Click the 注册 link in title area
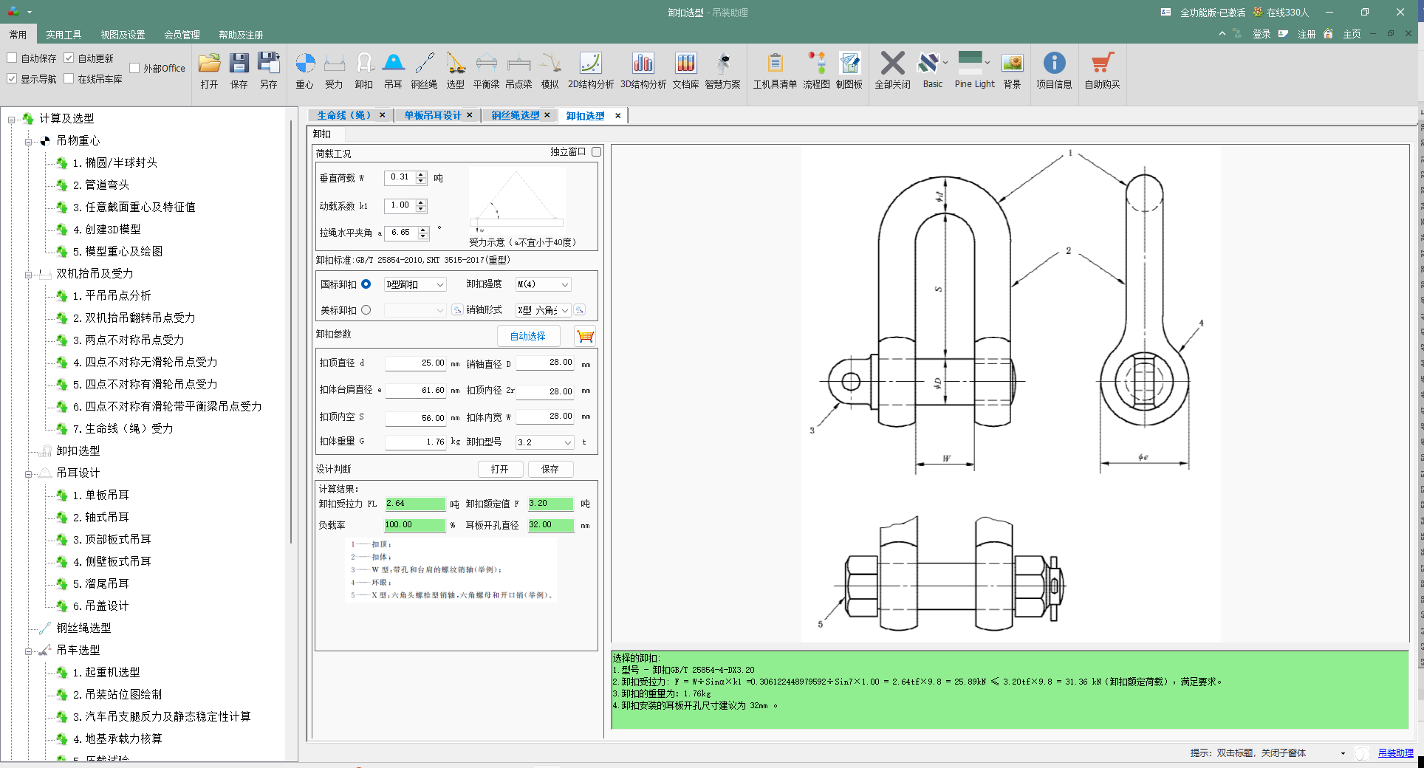Screen dimensions: 1424x768 coord(1307,34)
